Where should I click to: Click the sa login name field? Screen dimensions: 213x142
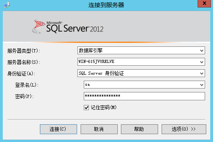[x=144, y=85]
